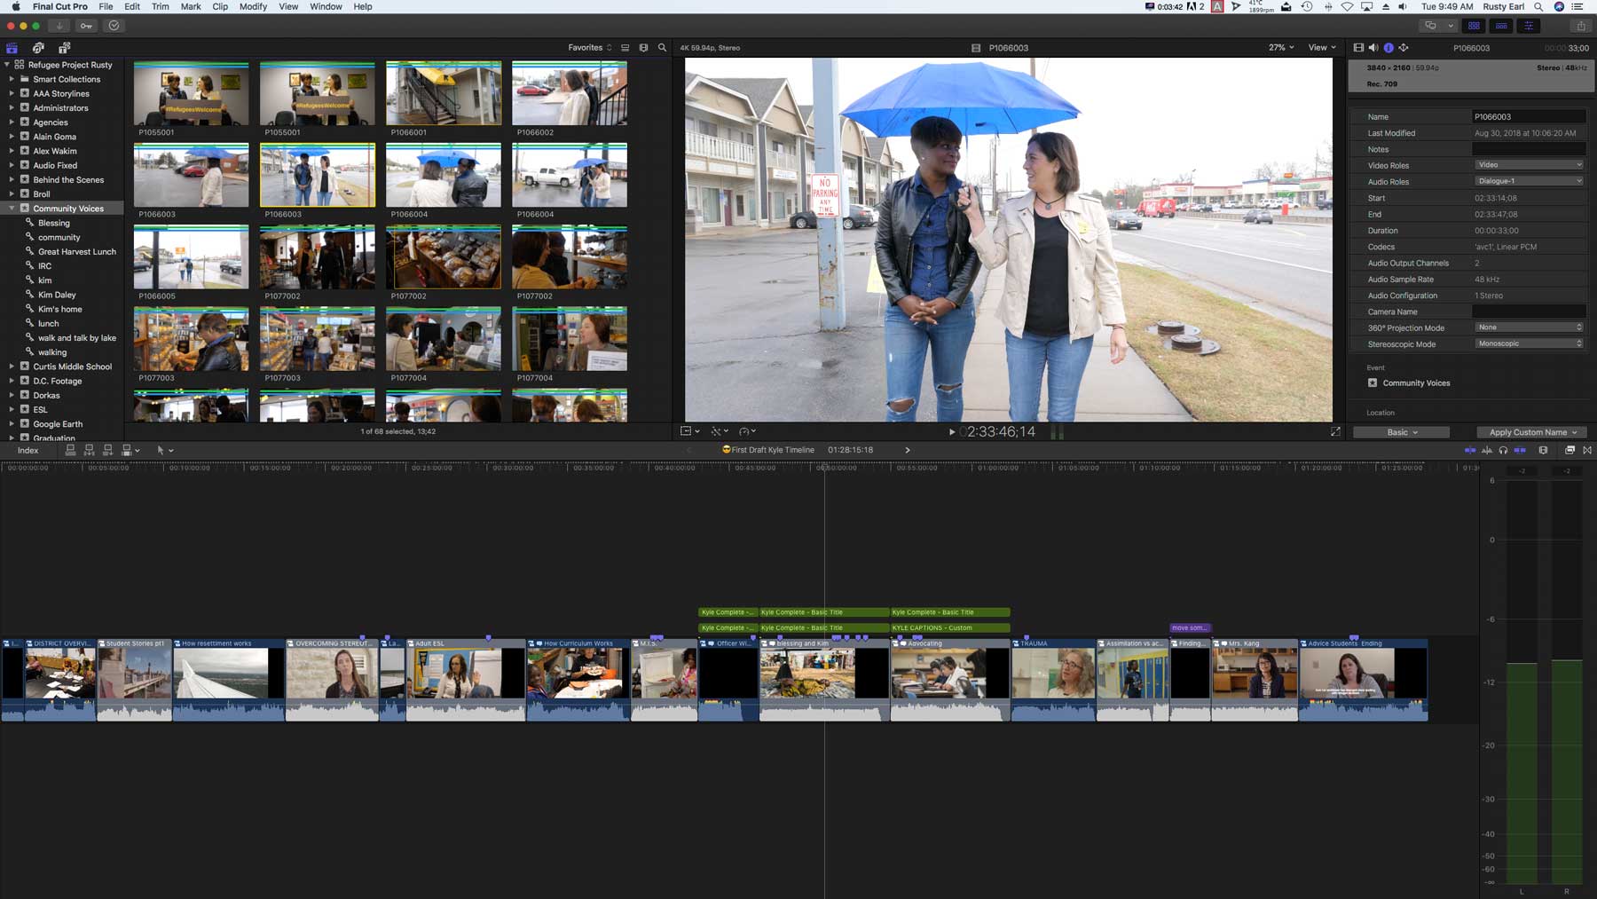Expand the Curtis Middle School event

(12, 367)
